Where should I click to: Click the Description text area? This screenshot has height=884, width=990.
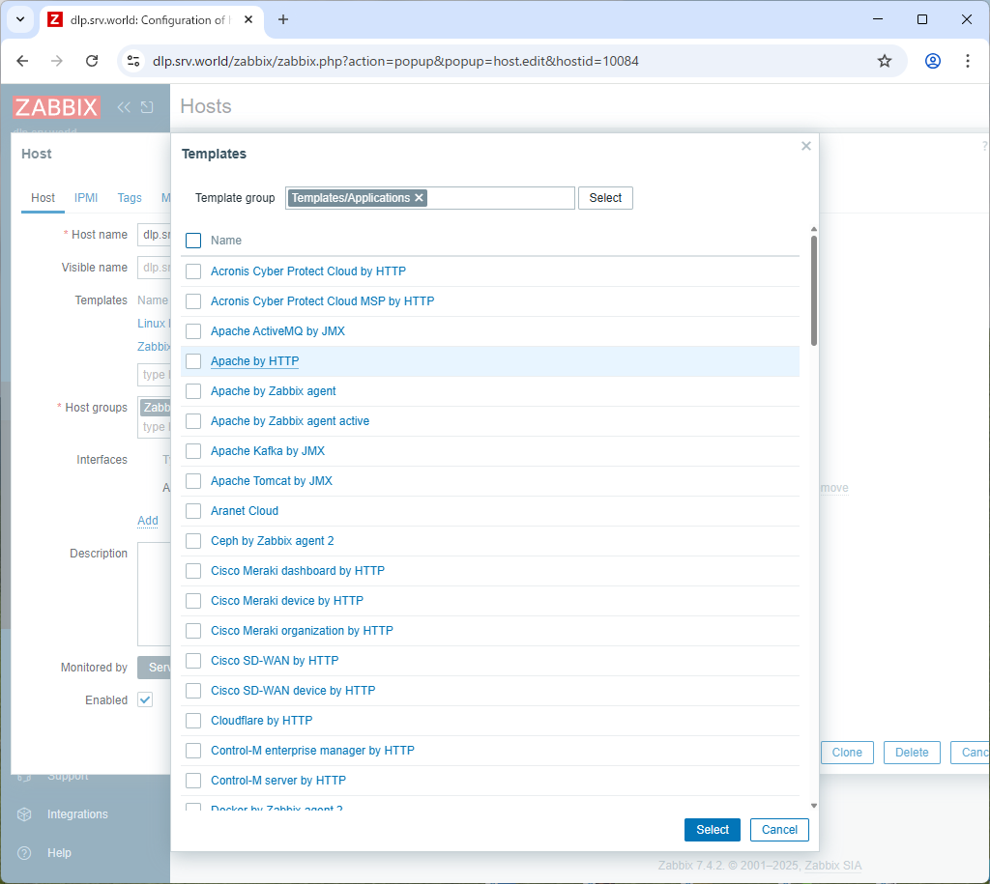click(154, 594)
